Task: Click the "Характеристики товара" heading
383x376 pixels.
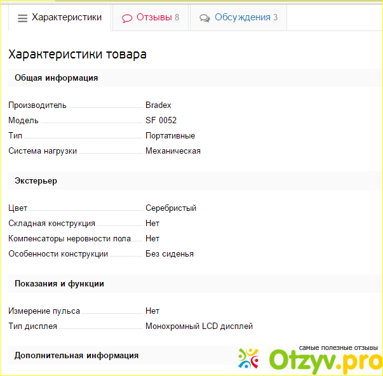Action: tap(77, 55)
